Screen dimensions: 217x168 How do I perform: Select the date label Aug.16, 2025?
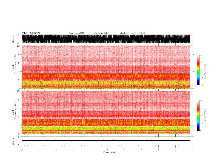click(x=76, y=33)
